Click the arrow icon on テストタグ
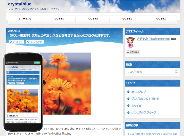The image size is (184, 136). point(11,42)
